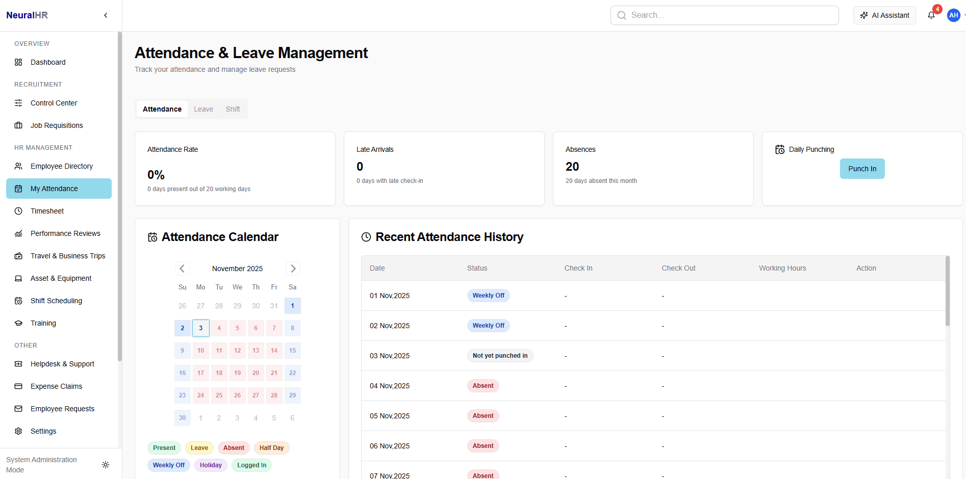Click the Not yet punched in status
Viewport: 966px width, 479px height.
tap(500, 356)
